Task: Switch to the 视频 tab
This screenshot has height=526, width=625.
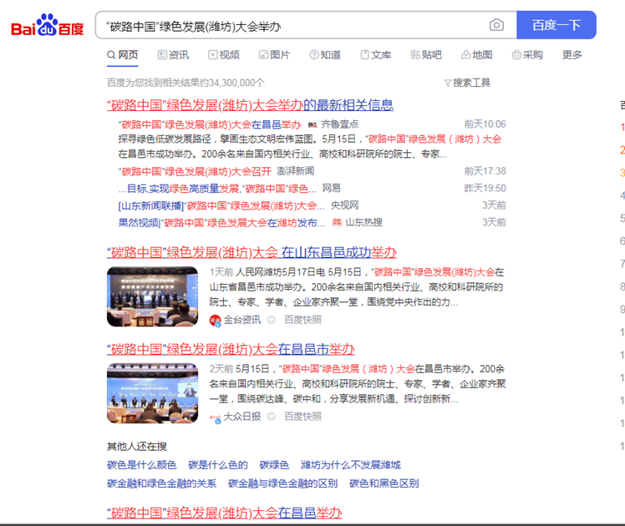Action: click(x=224, y=54)
